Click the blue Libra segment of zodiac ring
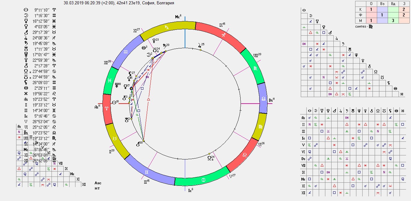Image resolution: width=411 pixels, height=201 pixels. tap(263, 99)
